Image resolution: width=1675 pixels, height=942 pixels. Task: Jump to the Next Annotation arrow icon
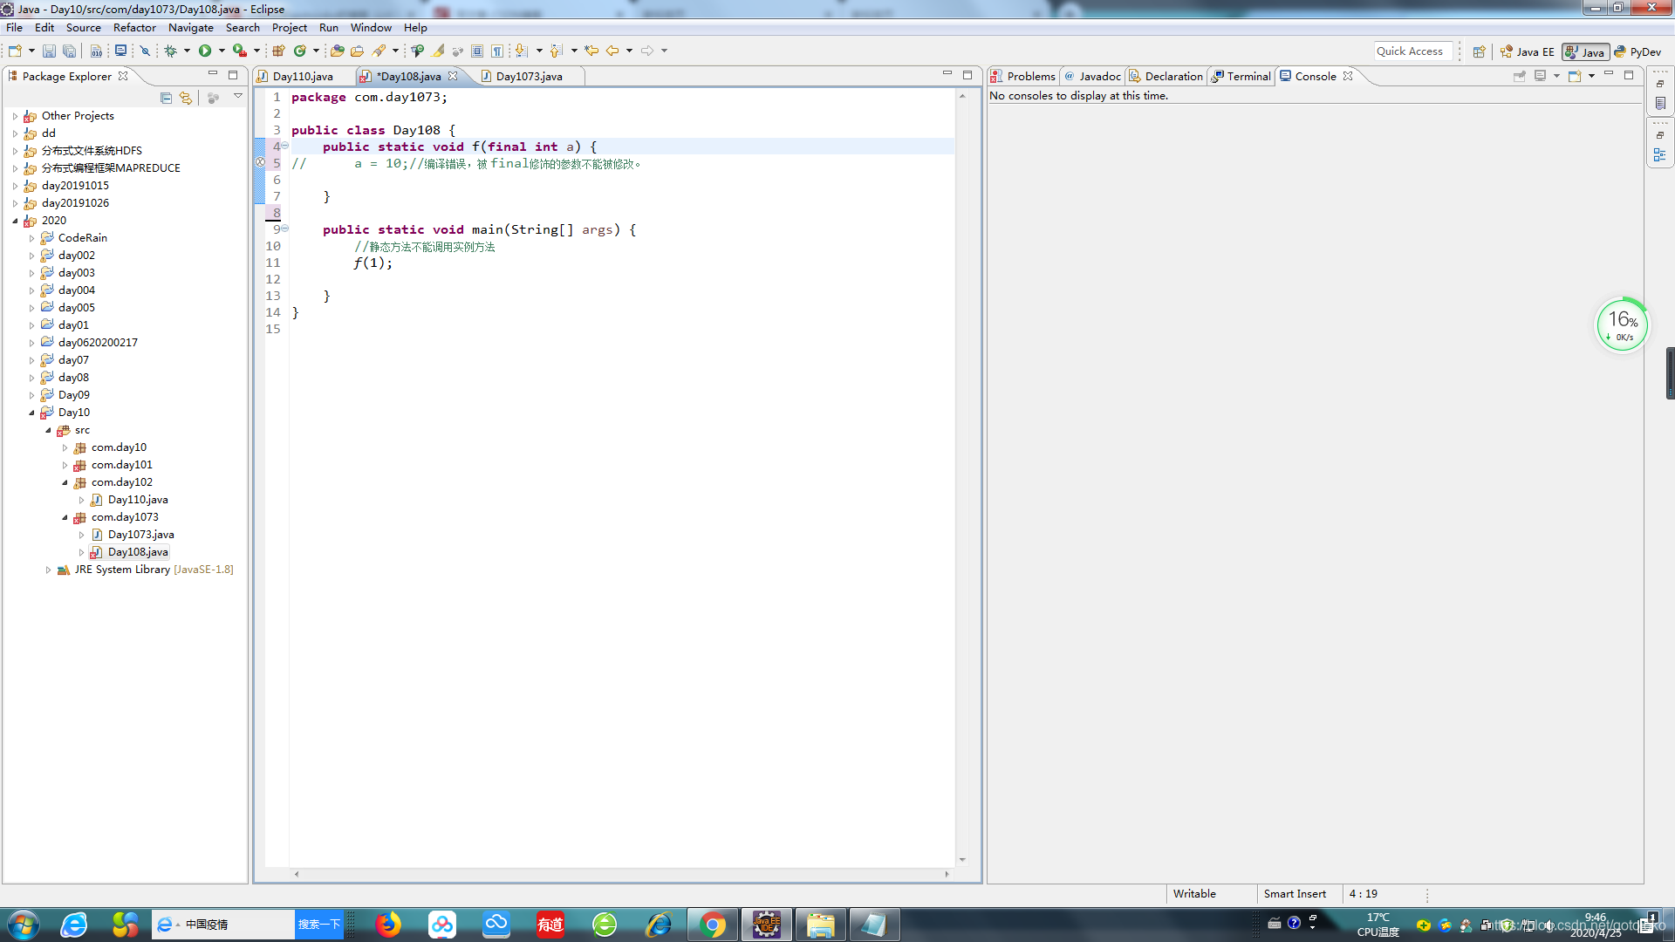[521, 51]
